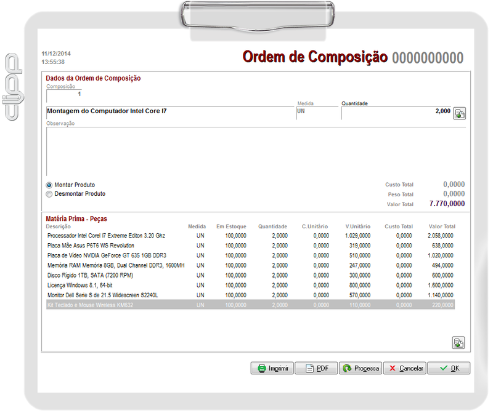Screen dimensions: 493x413
Task: Choose the Desmontar Produto radio option
Action: 49,194
